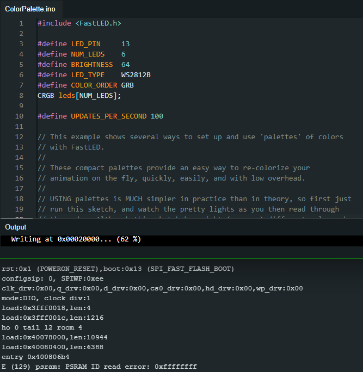Image resolution: width=363 pixels, height=372 pixels.
Task: Click the "with FastLED." comment line
Action: coord(71,147)
